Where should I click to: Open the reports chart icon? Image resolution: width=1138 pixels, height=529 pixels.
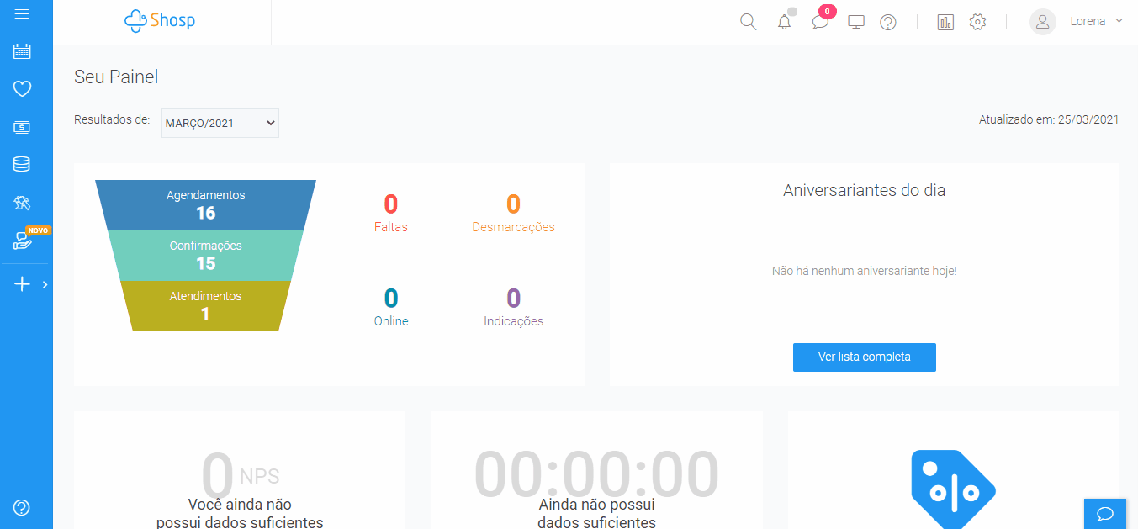click(x=945, y=22)
